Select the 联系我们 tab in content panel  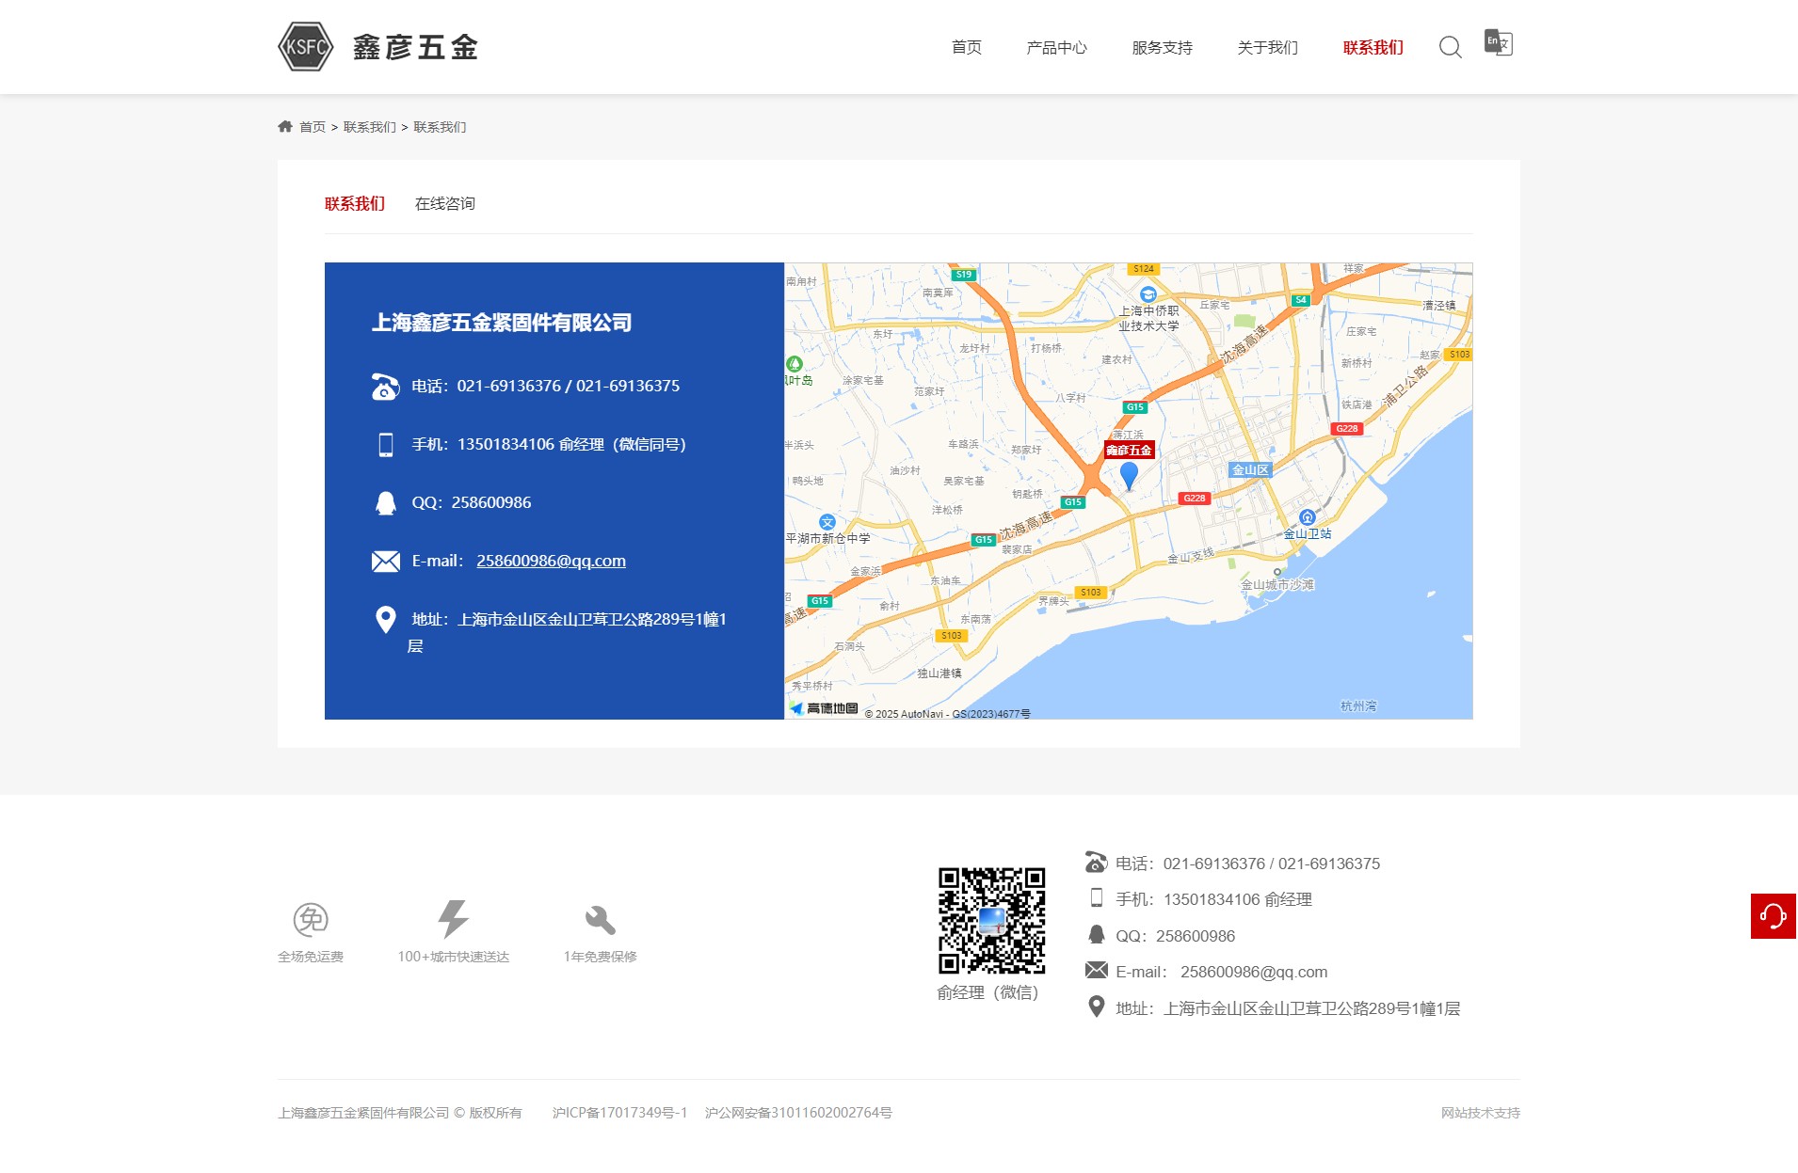355,204
